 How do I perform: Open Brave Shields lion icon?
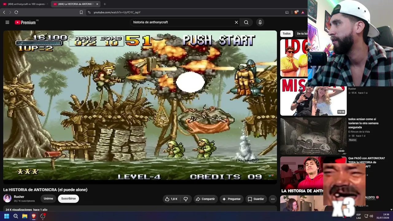click(296, 12)
